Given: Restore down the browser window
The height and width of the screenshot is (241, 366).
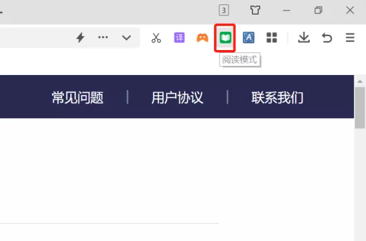Looking at the screenshot, I should (318, 10).
